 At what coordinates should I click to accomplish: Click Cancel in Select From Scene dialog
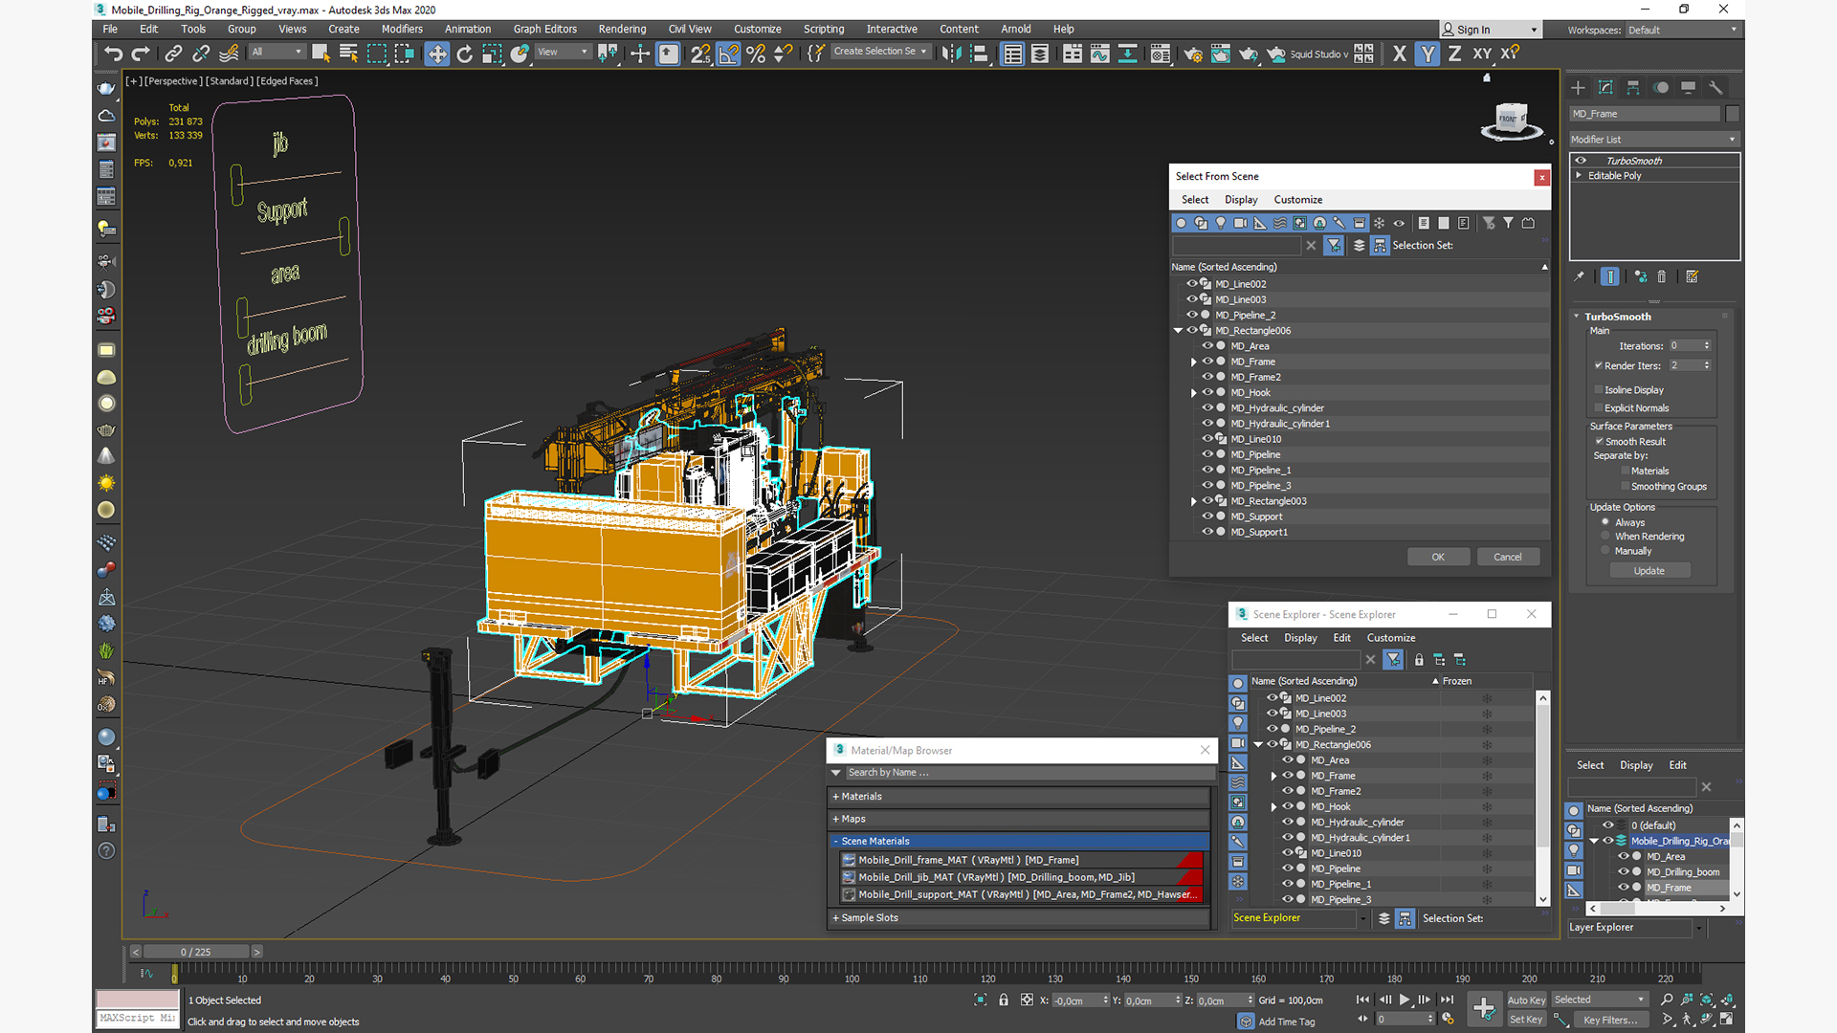(x=1507, y=557)
